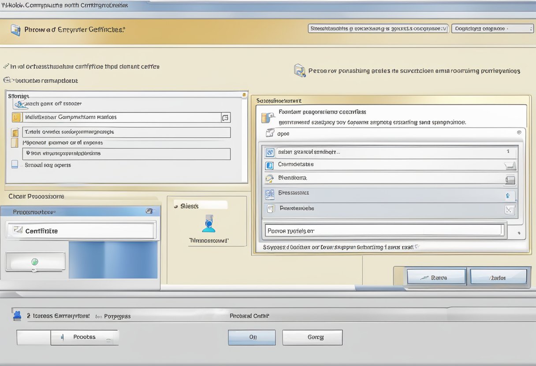Screen dimensions: 536x366
Task: Open the key icon on the Bresdierra row
Action: [271, 179]
